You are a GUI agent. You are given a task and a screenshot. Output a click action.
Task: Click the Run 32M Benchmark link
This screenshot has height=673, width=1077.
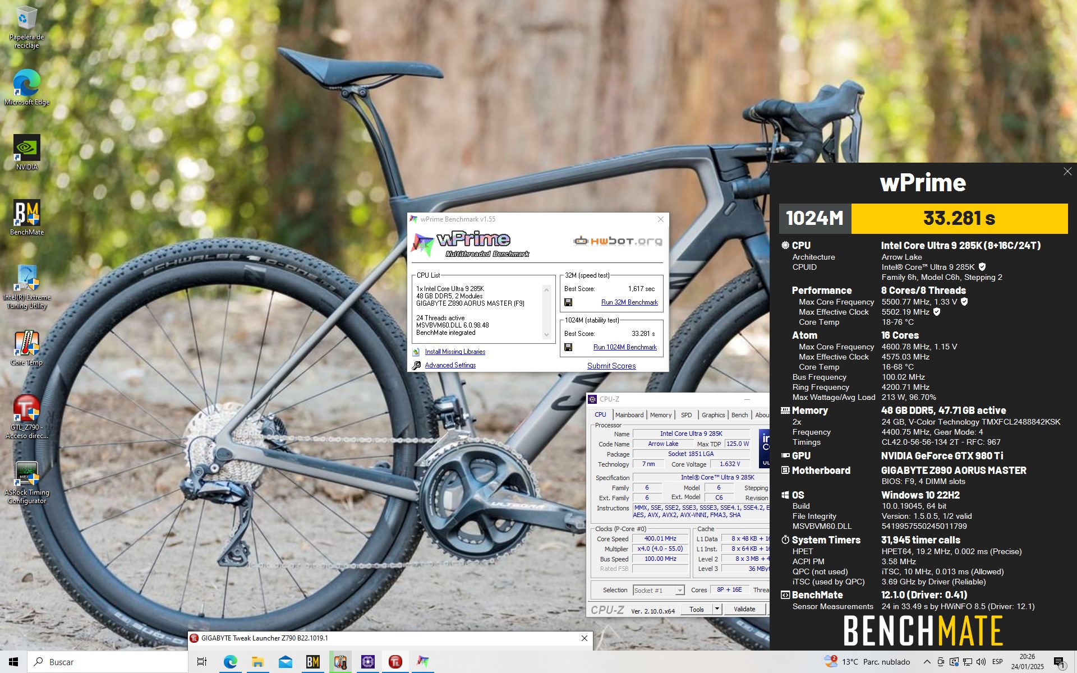click(629, 302)
